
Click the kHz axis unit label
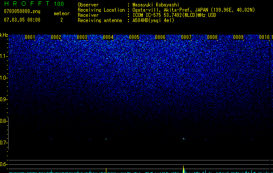[4, 35]
